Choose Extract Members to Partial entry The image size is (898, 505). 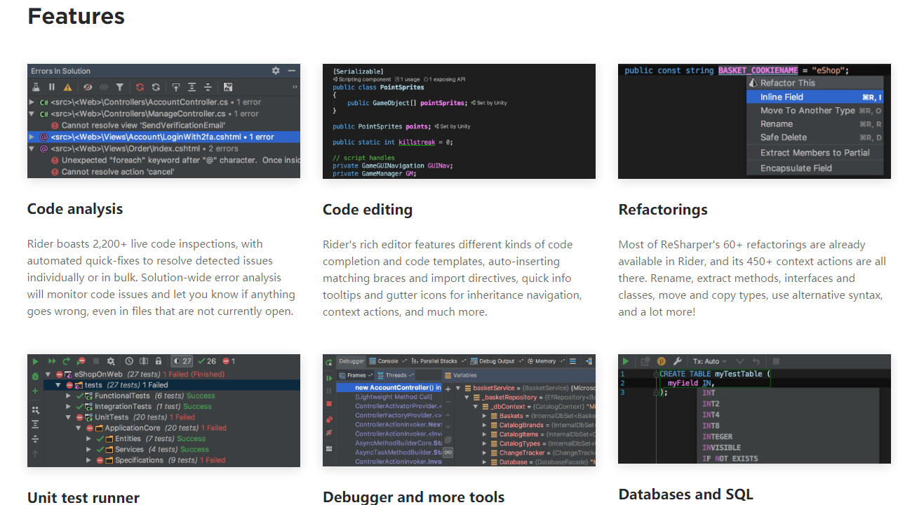coord(815,152)
